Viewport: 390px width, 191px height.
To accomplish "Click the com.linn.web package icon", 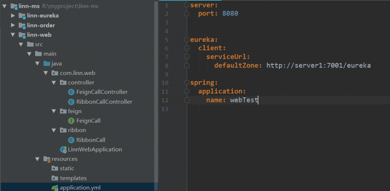I will tap(55, 73).
